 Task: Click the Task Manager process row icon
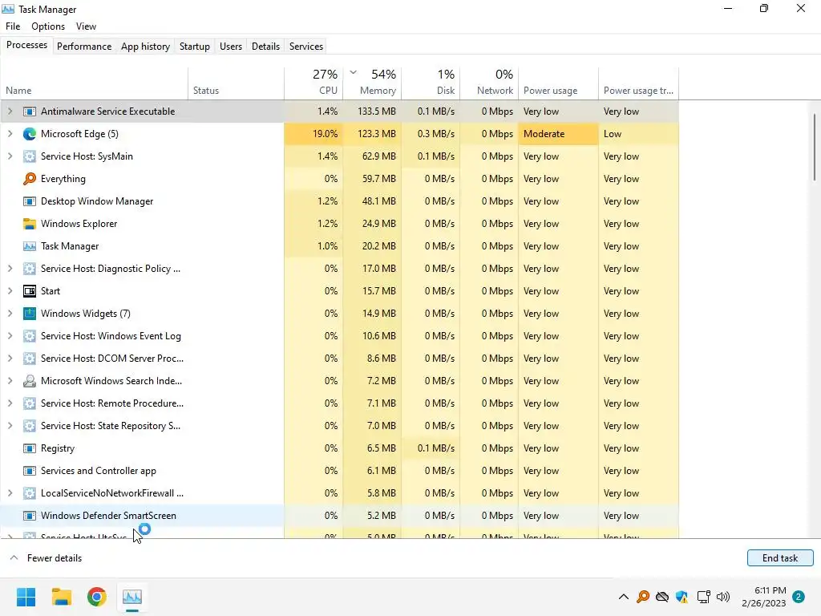coord(30,246)
